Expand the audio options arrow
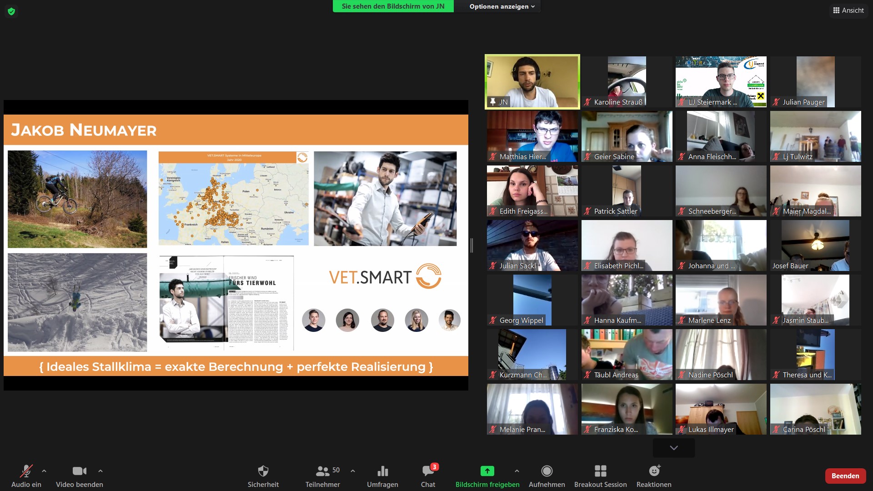873x491 pixels. coord(44,471)
